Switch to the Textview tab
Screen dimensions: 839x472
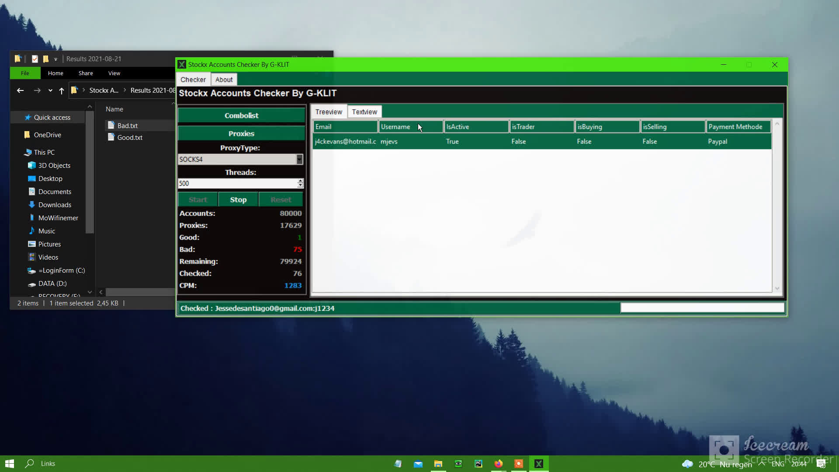[364, 111]
